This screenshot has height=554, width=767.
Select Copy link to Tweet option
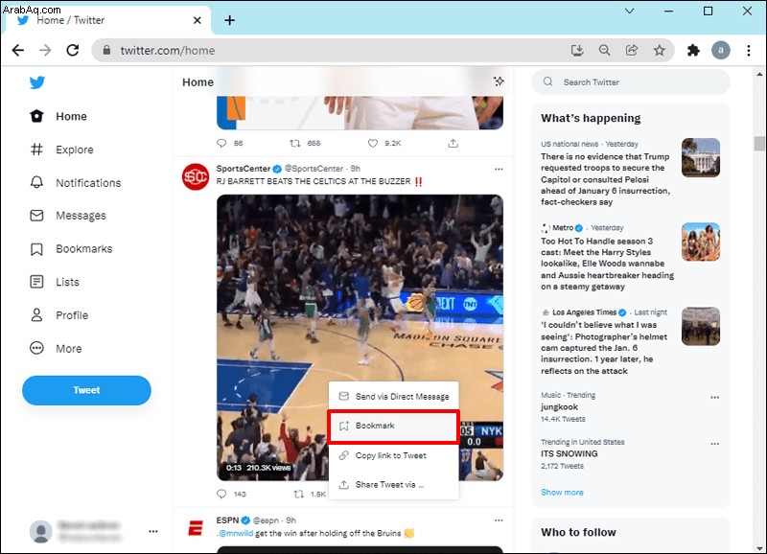point(393,455)
